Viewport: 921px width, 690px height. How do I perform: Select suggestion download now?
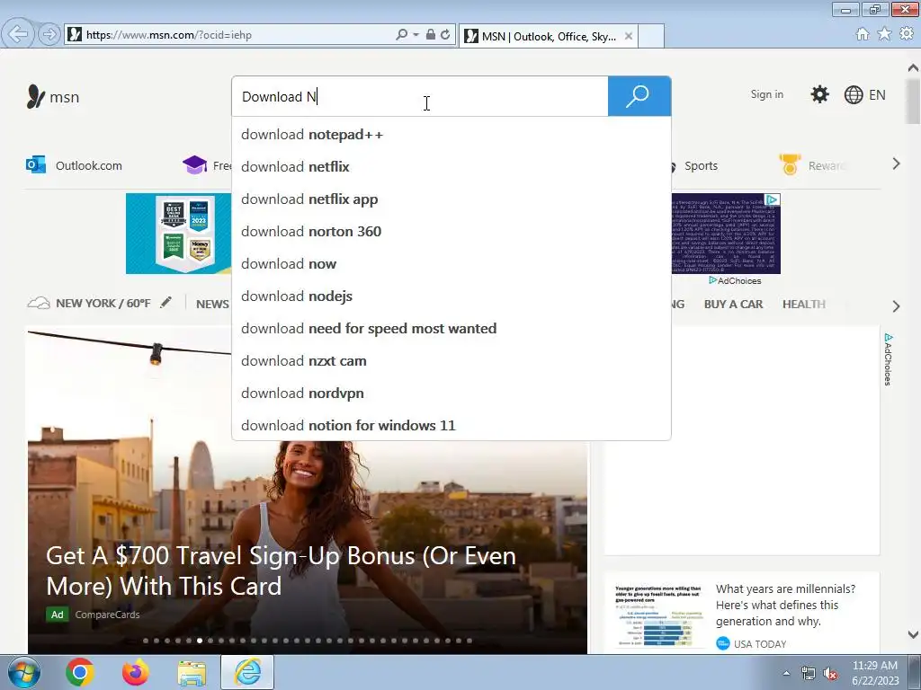452,263
